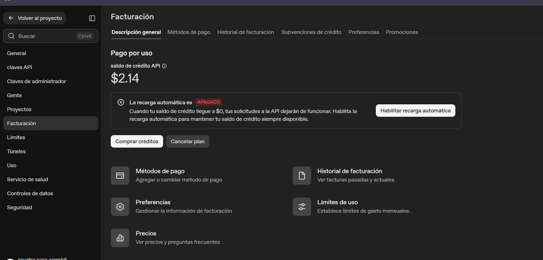543x260 pixels.
Task: Focus the Buscar search field
Action: pyautogui.click(x=51, y=36)
